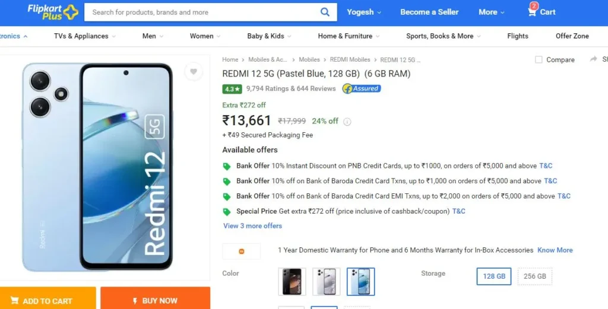This screenshot has height=309, width=608.
Task: Click the price info icon beside 24% off
Action: [347, 122]
